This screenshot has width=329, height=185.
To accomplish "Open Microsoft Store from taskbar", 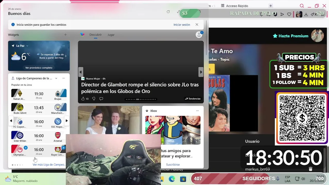I will 183,179.
